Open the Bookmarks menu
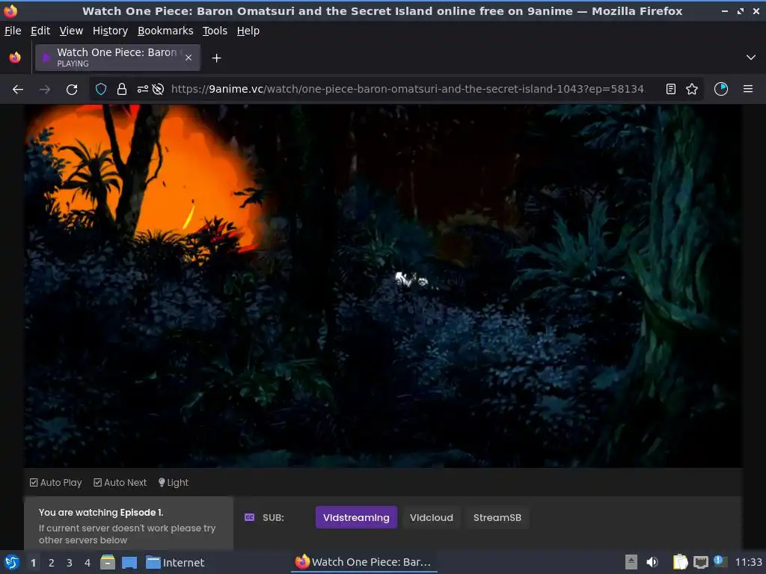766x574 pixels. click(x=165, y=31)
